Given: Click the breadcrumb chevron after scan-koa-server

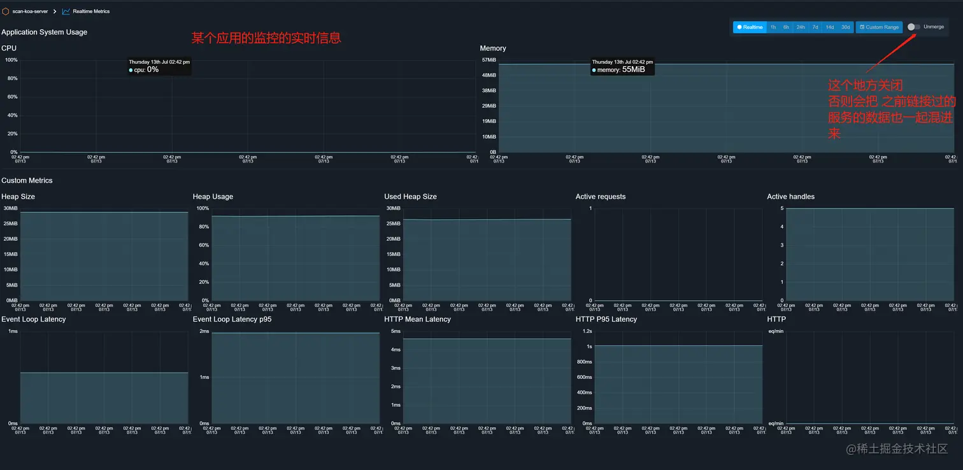Looking at the screenshot, I should [55, 11].
